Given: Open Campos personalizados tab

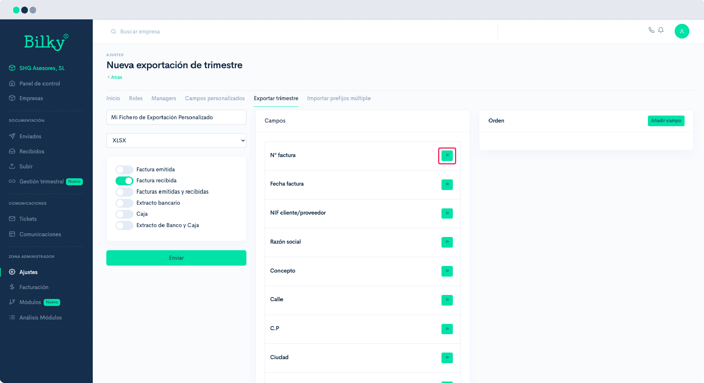Looking at the screenshot, I should pyautogui.click(x=215, y=98).
